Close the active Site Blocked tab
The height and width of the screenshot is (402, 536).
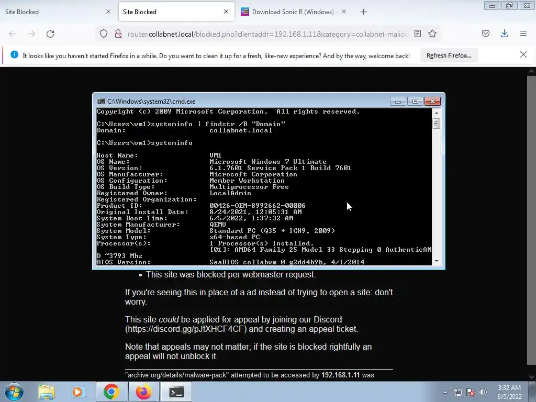226,12
